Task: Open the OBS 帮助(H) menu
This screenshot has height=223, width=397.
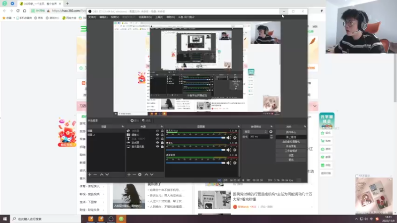Action: pos(170,17)
